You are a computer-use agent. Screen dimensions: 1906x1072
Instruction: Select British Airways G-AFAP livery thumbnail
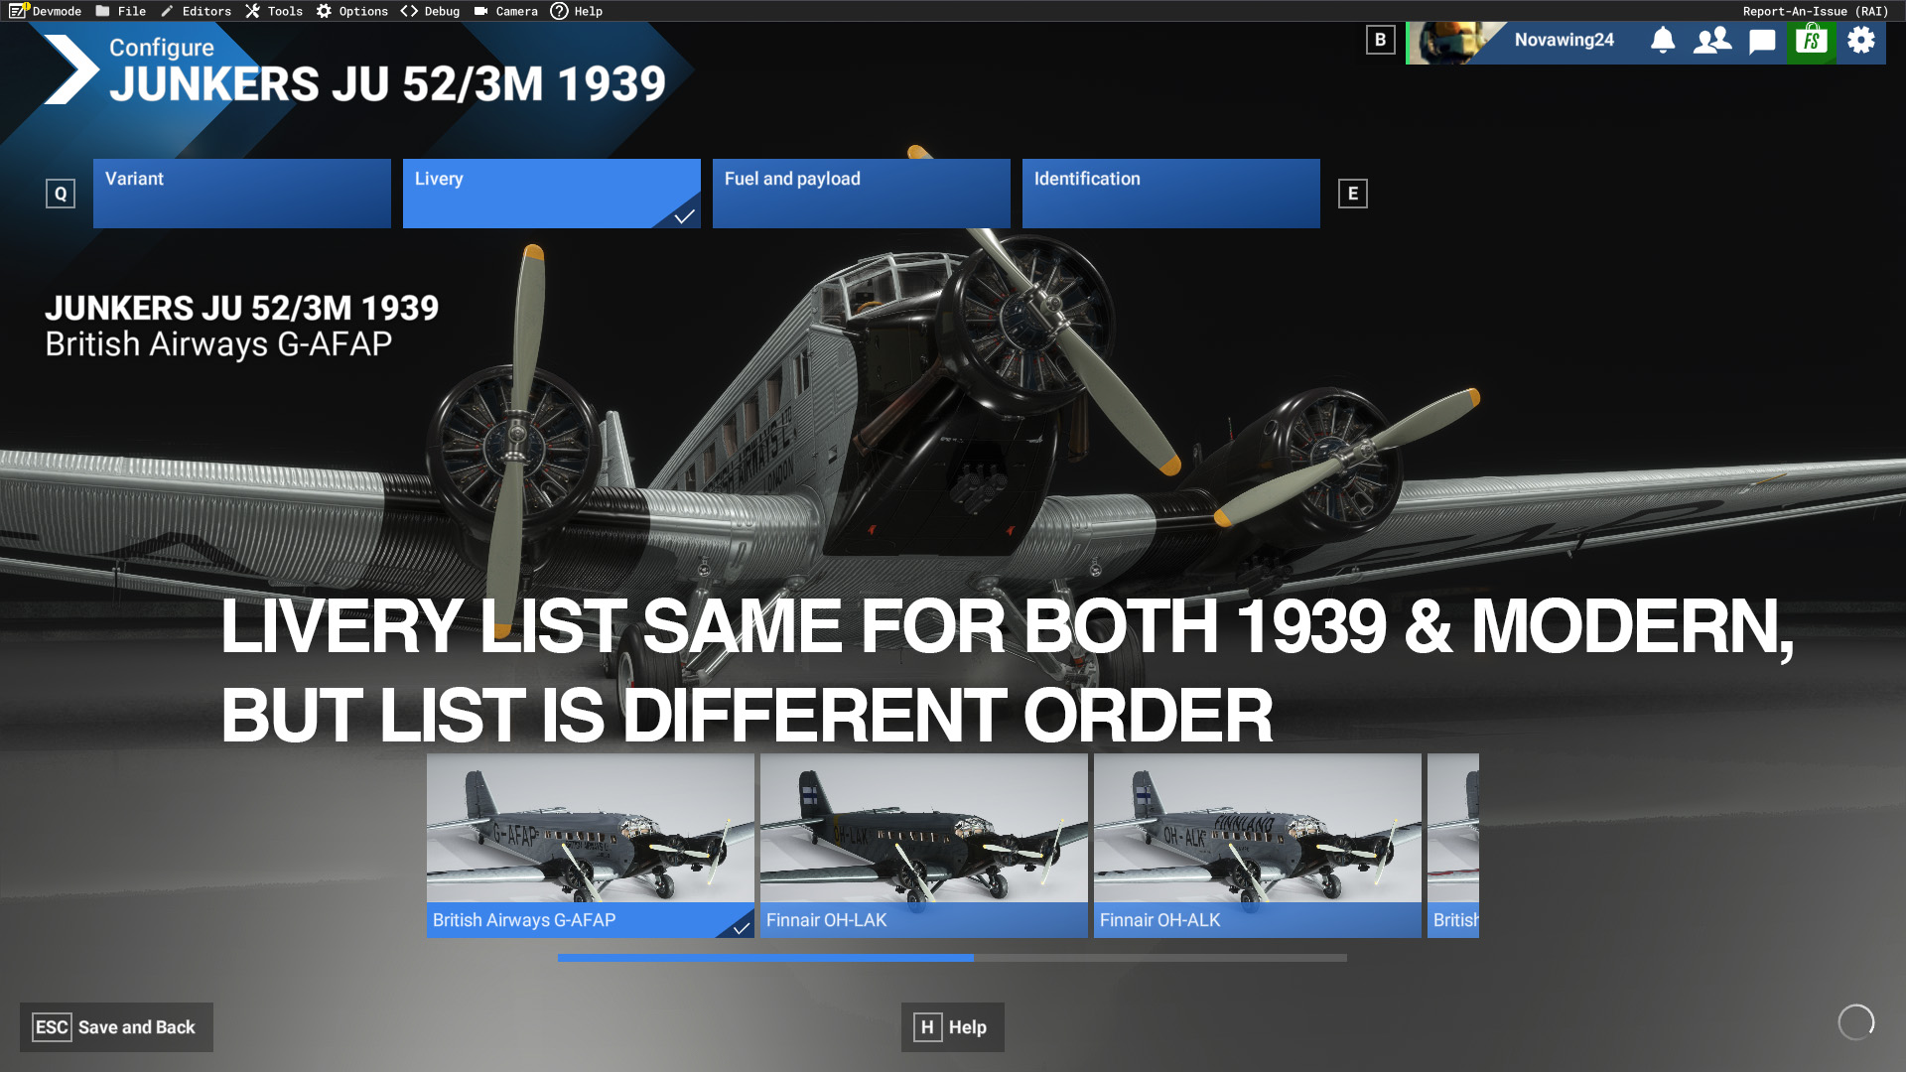pos(591,846)
